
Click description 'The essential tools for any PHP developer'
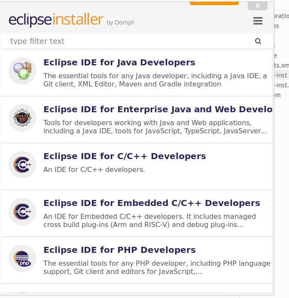(x=157, y=267)
